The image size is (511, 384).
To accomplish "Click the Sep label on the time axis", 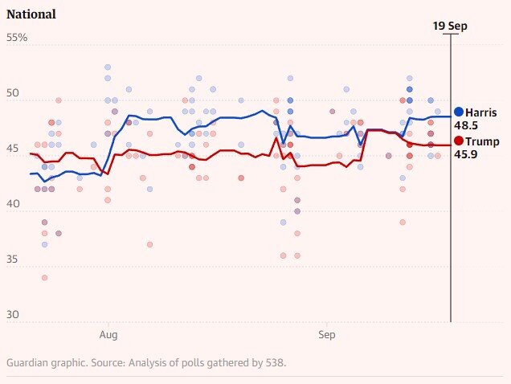I will pyautogui.click(x=327, y=332).
